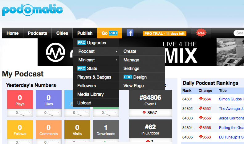Open the Jorge Corrocha podcast link

pos(231,118)
